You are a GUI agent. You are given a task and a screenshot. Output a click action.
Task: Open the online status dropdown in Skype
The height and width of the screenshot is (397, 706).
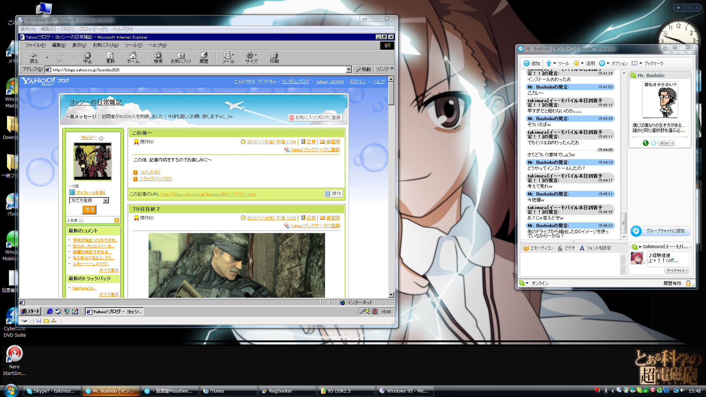(x=527, y=283)
